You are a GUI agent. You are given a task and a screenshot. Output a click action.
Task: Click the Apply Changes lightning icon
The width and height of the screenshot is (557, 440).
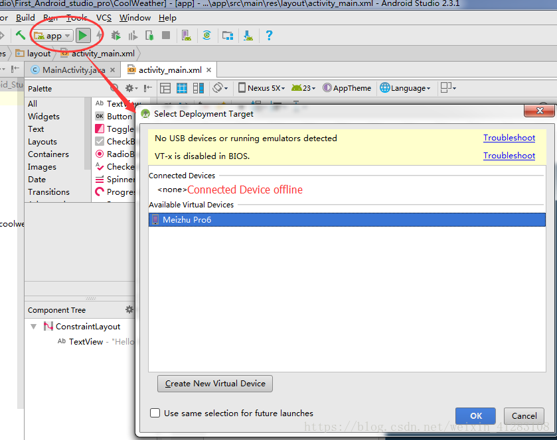pos(100,36)
